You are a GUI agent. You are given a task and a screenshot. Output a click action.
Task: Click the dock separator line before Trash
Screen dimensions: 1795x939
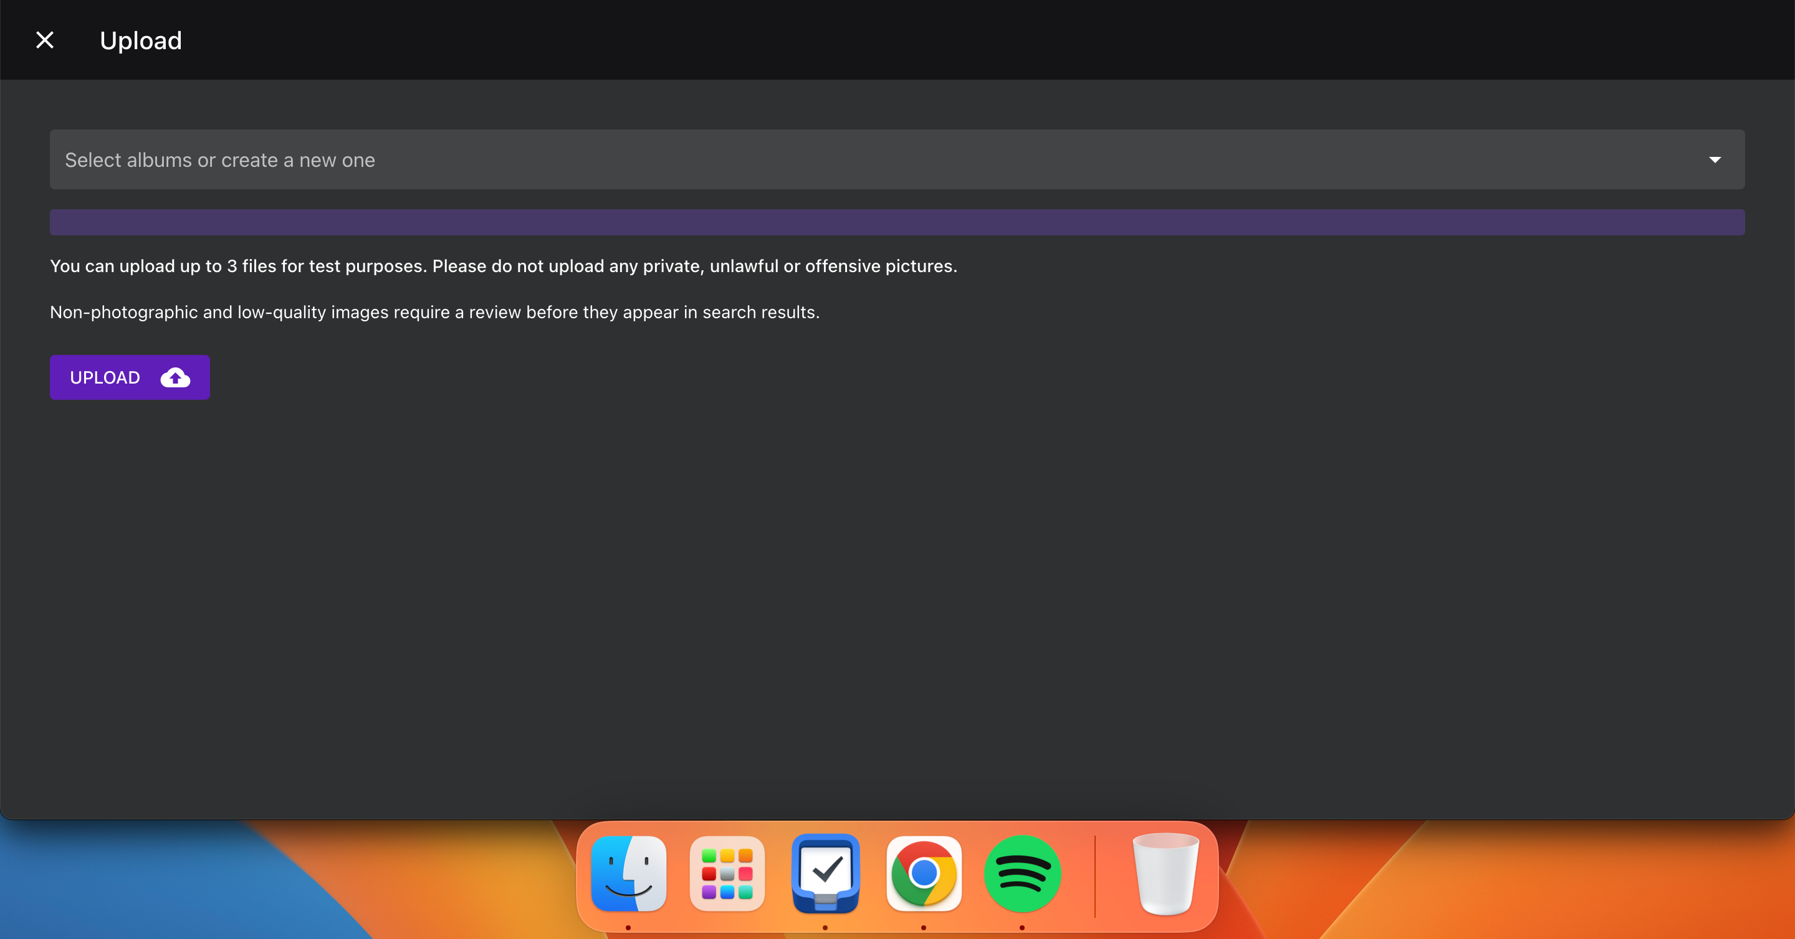1094,875
